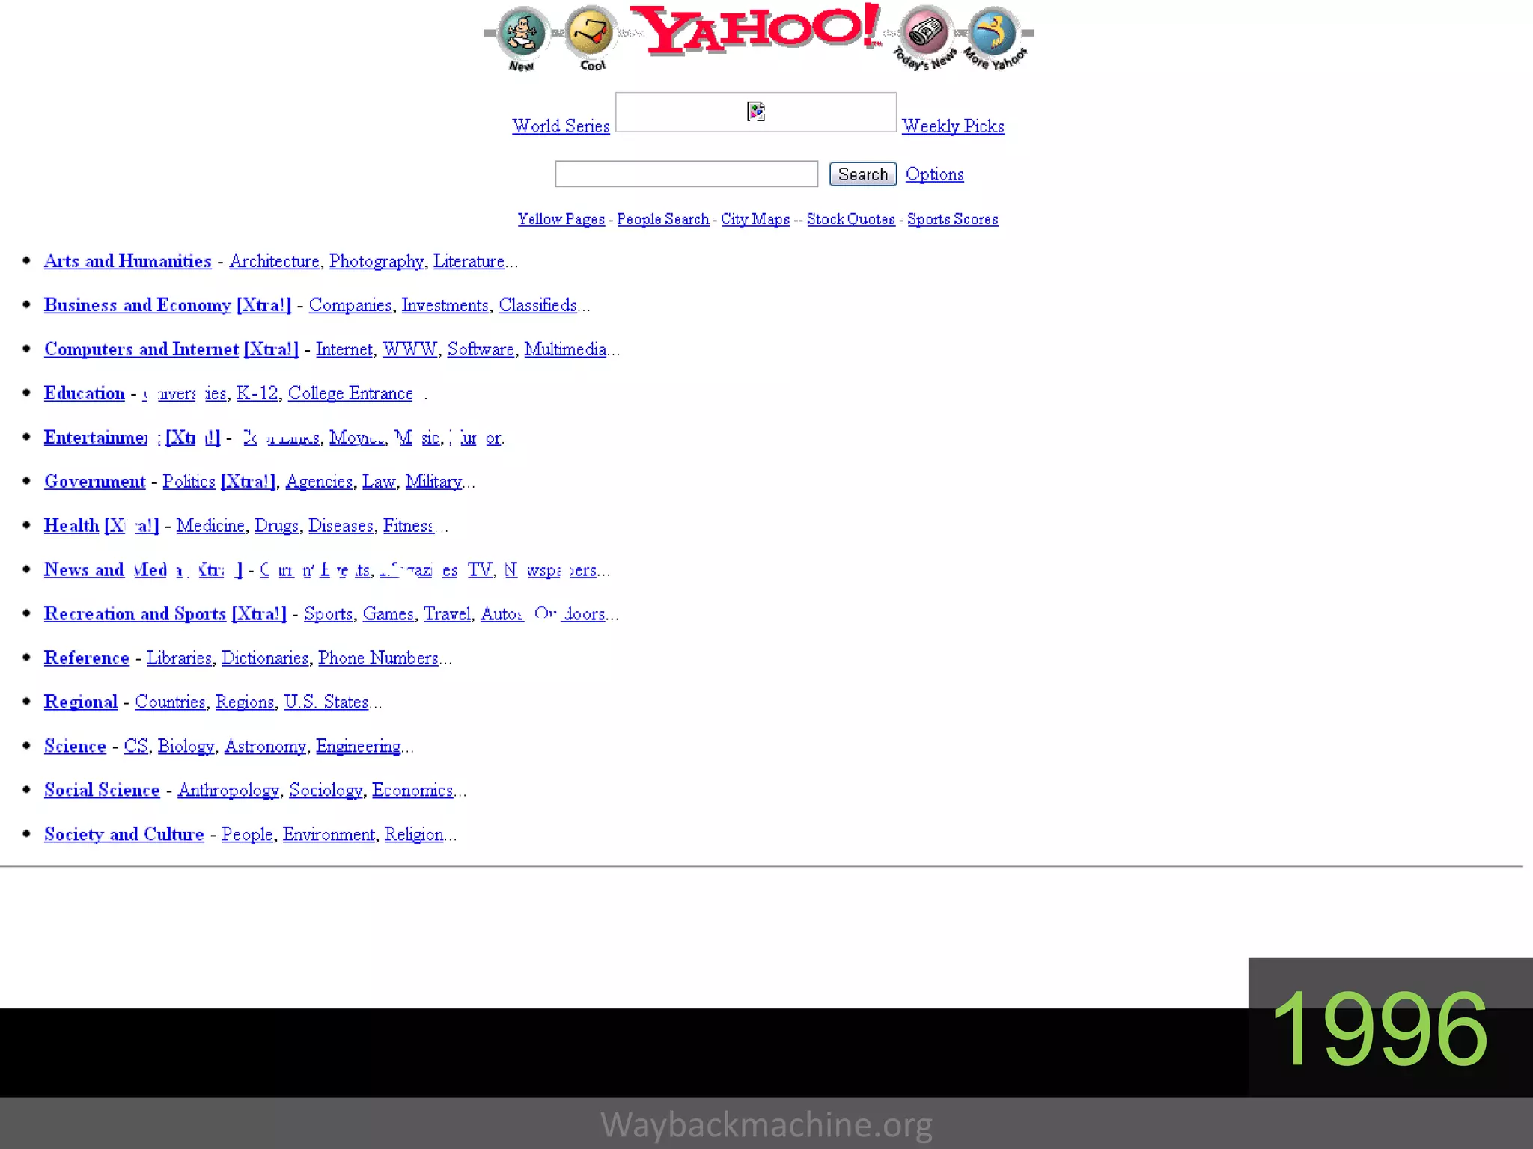Viewport: 1533px width, 1149px height.
Task: Open Dictionaries subcategory link
Action: coord(265,658)
